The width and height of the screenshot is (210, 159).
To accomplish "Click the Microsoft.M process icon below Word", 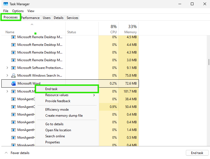I will click(x=13, y=91).
